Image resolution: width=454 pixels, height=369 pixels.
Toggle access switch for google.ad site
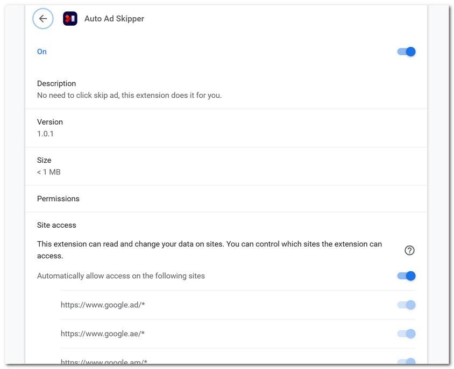[407, 305]
